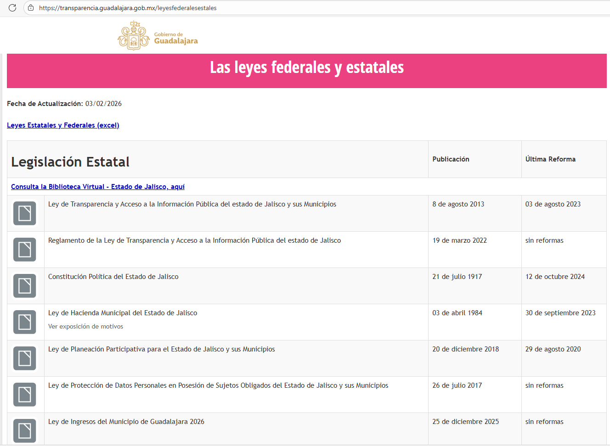Open document icon for Constitución Política de Jalisco
Screen dimensions: 610x446
[x=25, y=286]
